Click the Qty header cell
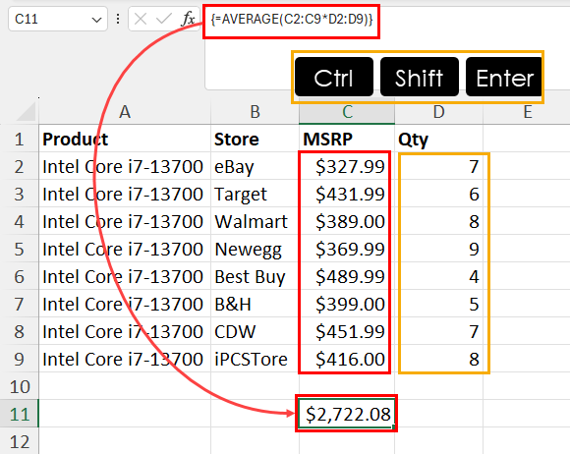Viewport: 570px width, 454px height. tap(438, 140)
